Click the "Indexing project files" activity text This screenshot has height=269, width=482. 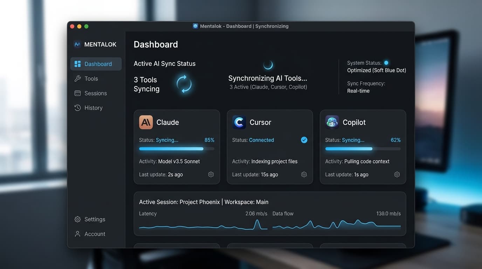pyautogui.click(x=274, y=161)
